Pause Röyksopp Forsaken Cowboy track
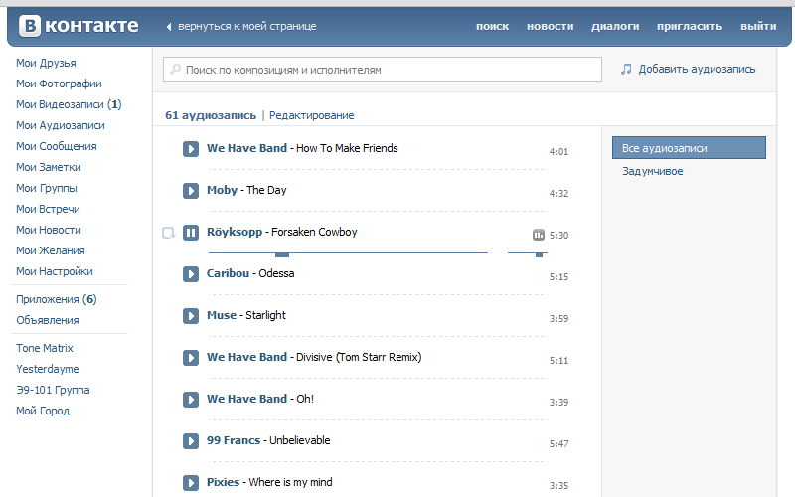This screenshot has width=795, height=497. click(191, 233)
